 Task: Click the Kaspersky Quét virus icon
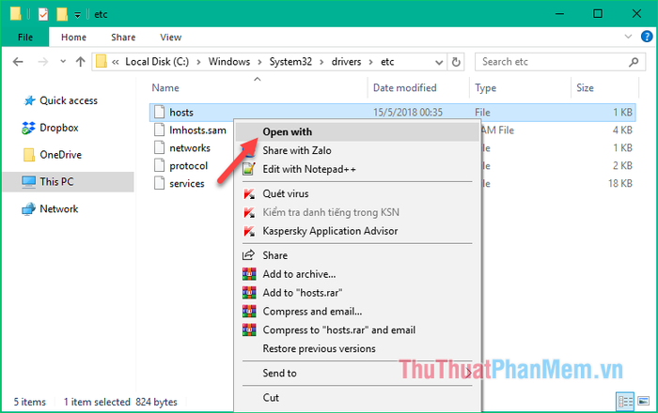249,194
